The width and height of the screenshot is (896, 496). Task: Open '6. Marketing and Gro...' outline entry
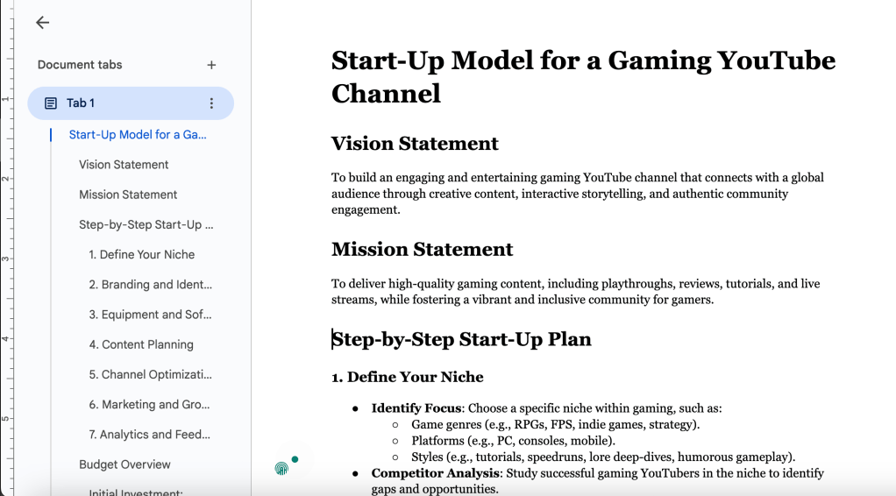tap(149, 405)
